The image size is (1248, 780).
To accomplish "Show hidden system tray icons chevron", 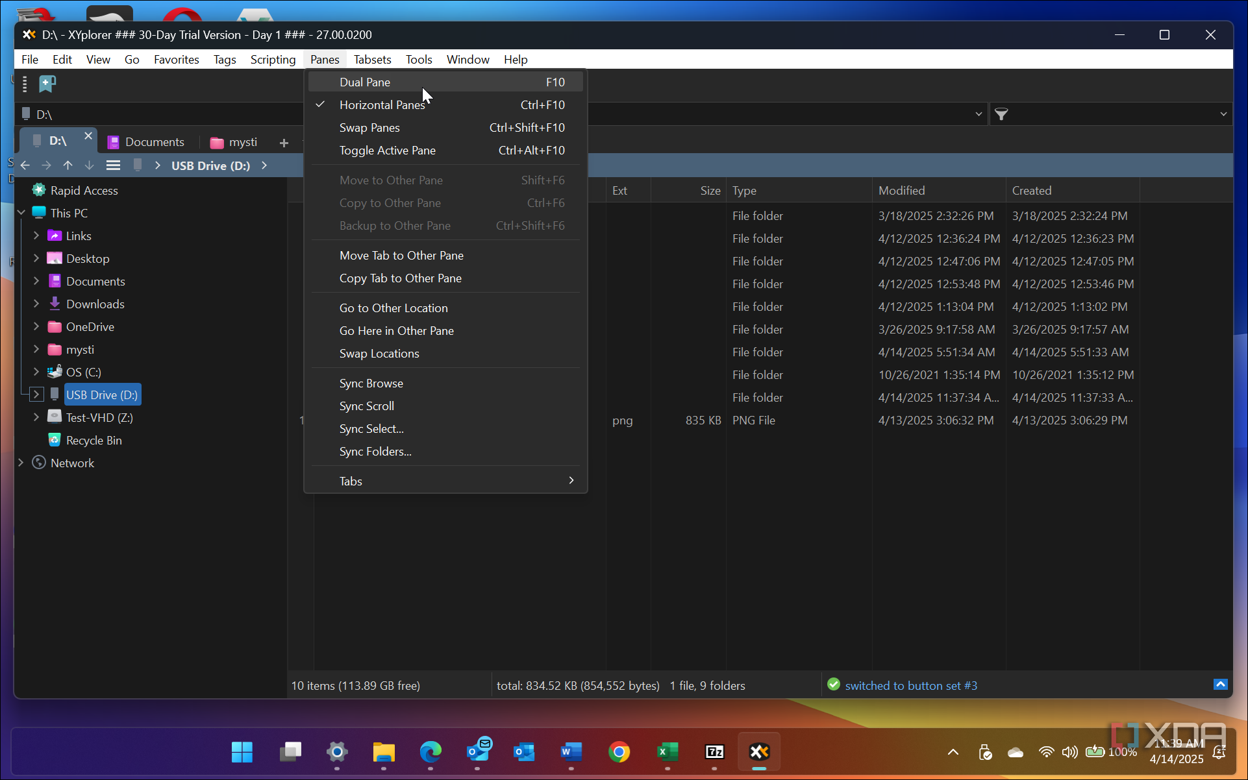I will pyautogui.click(x=953, y=752).
